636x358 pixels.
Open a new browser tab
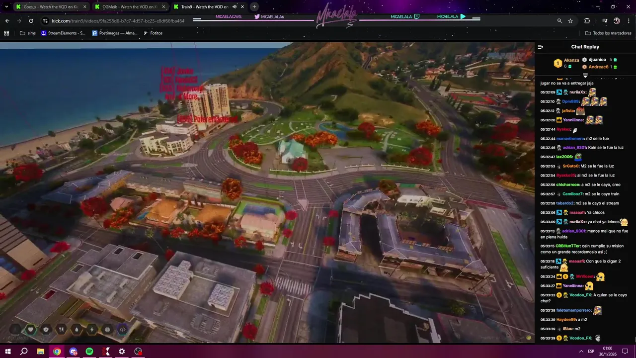[x=254, y=7]
